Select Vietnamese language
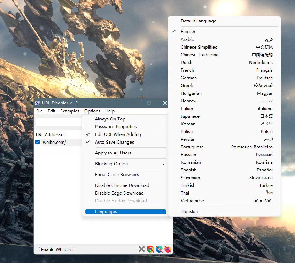The height and width of the screenshot is (263, 295). pyautogui.click(x=224, y=201)
